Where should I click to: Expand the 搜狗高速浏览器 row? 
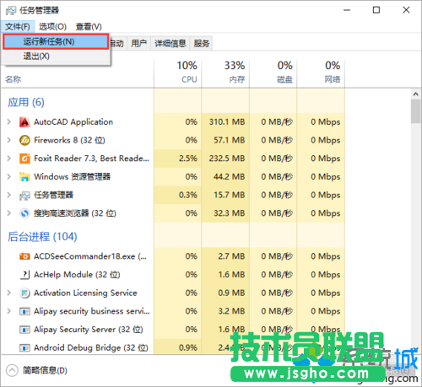pos(9,213)
